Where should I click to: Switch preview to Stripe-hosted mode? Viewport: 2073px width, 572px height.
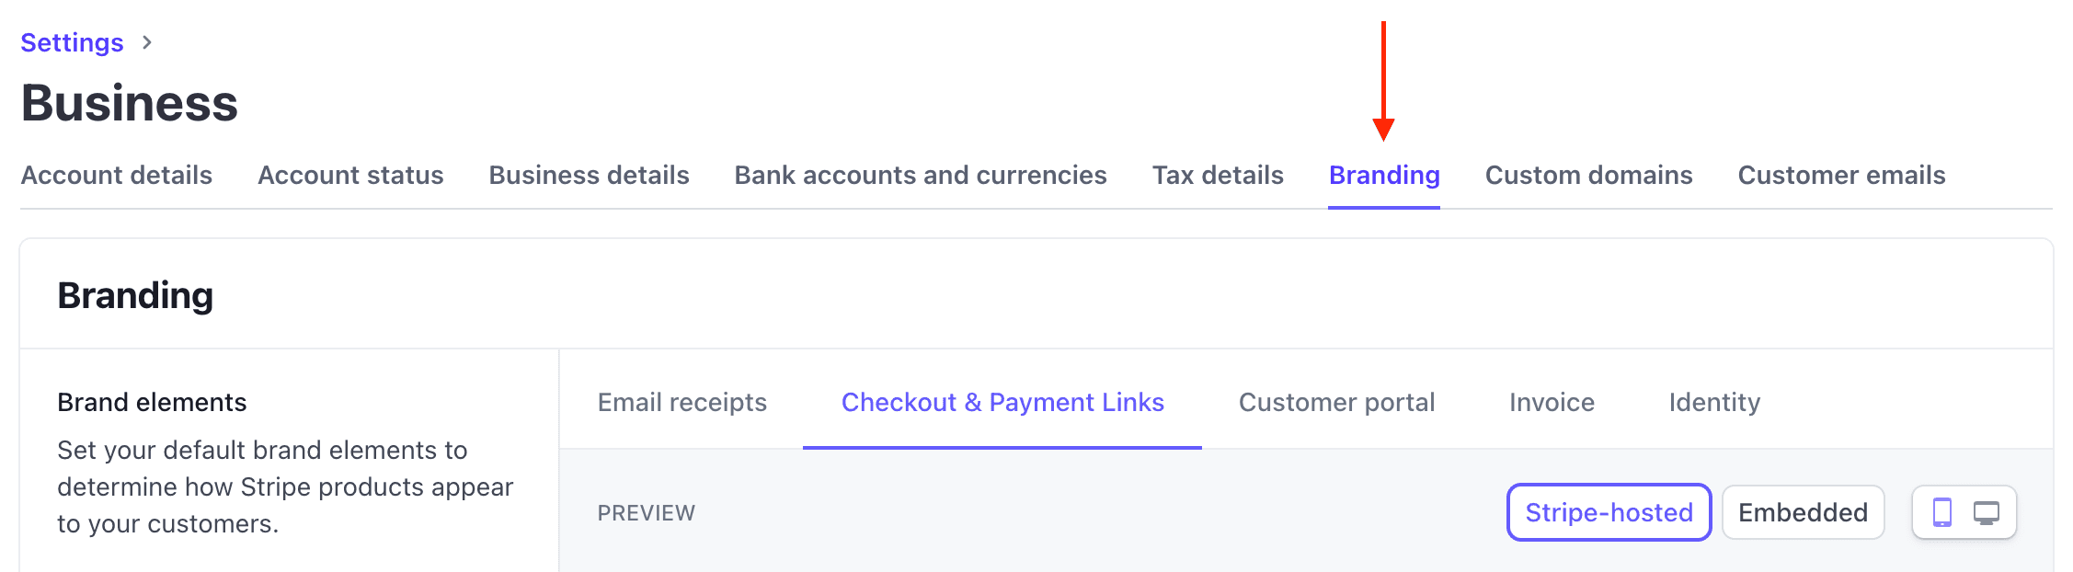pyautogui.click(x=1608, y=512)
